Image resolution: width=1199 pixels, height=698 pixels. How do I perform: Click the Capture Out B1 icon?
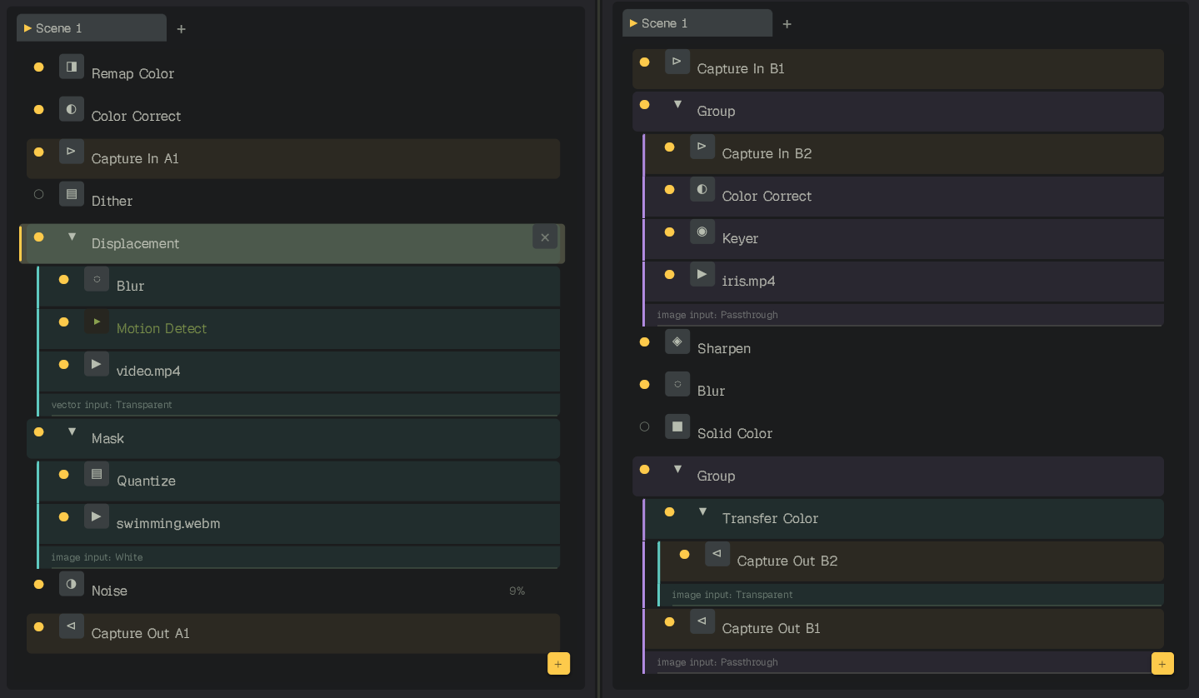(702, 621)
